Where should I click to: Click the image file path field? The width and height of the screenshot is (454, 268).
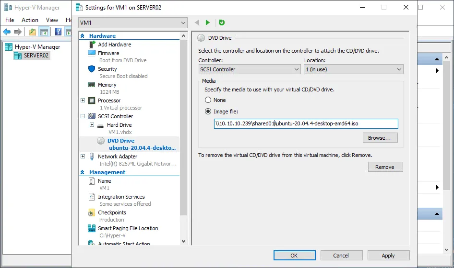pos(306,124)
